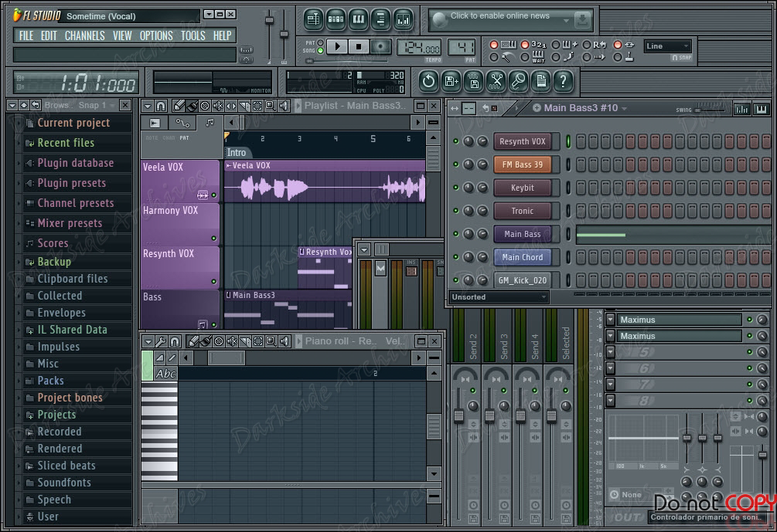Select the Slip tool in Playlist toolbar

(231, 106)
